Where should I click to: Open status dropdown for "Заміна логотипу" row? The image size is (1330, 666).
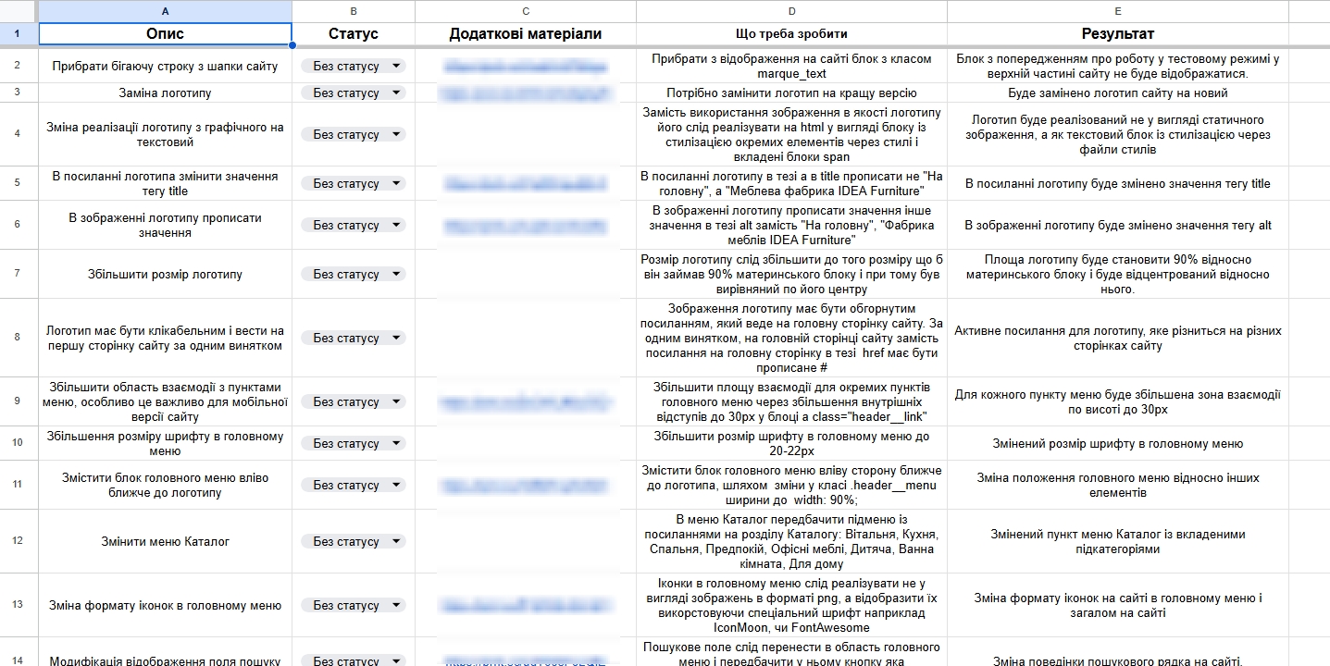[396, 93]
